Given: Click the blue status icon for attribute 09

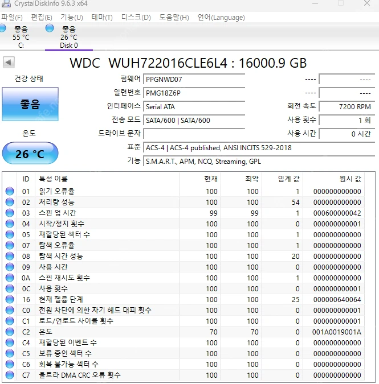Looking at the screenshot, I should click(x=10, y=267).
